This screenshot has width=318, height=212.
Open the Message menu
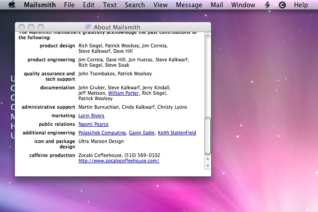pyautogui.click(x=189, y=5)
